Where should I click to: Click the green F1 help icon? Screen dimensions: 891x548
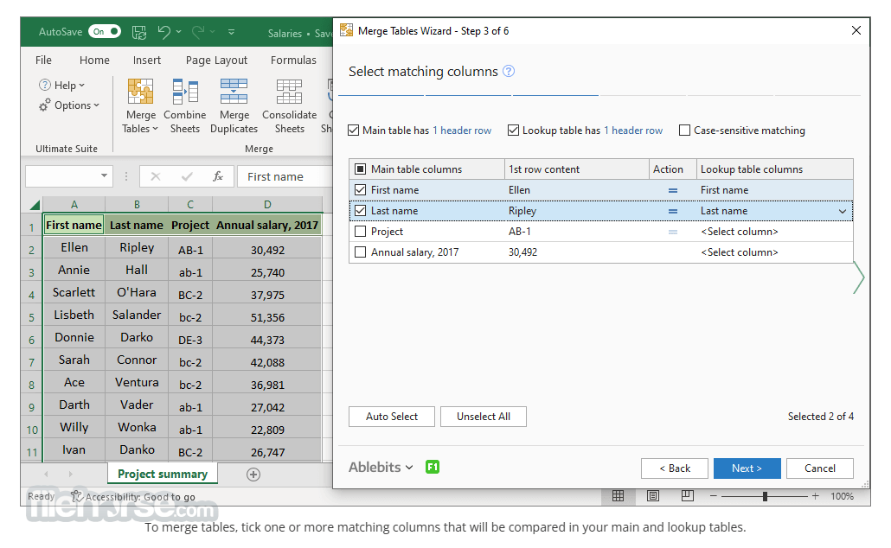tap(433, 467)
